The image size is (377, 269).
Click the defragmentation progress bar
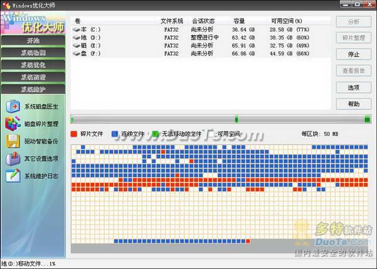[221, 119]
